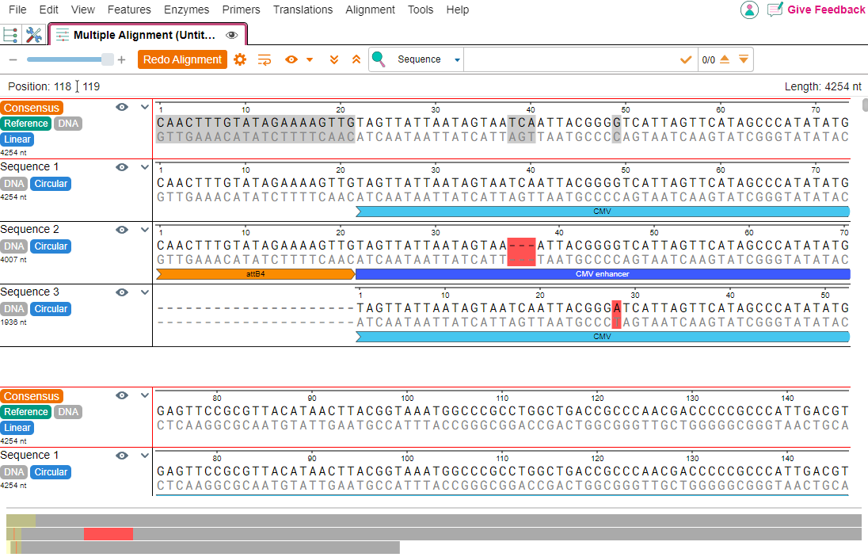Go to the next search match arrow

click(x=744, y=59)
